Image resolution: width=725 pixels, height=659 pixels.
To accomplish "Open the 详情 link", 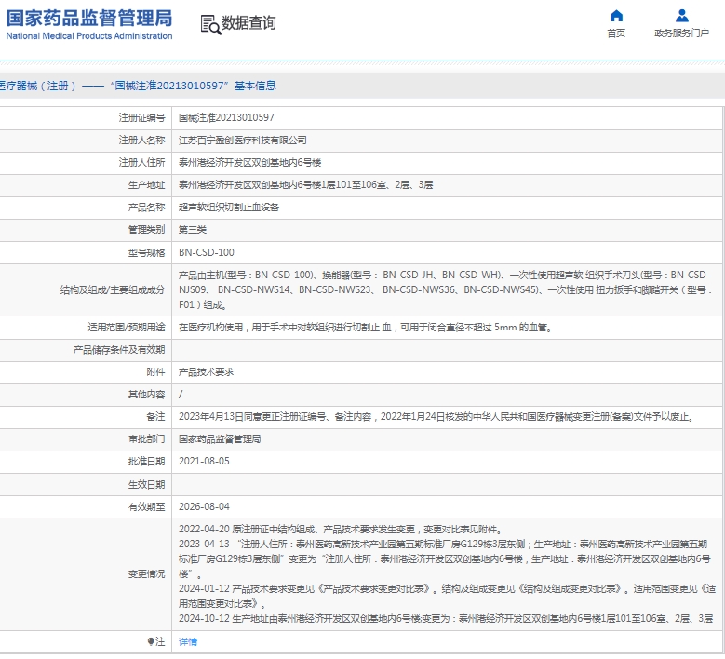I will point(188,641).
